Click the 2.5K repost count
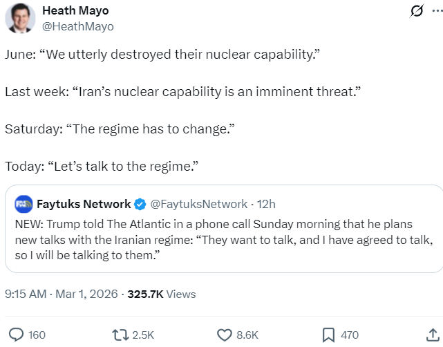443x347 pixels. click(143, 335)
